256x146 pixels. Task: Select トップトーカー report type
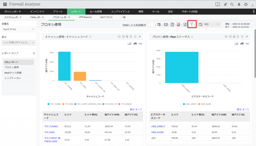point(18,78)
